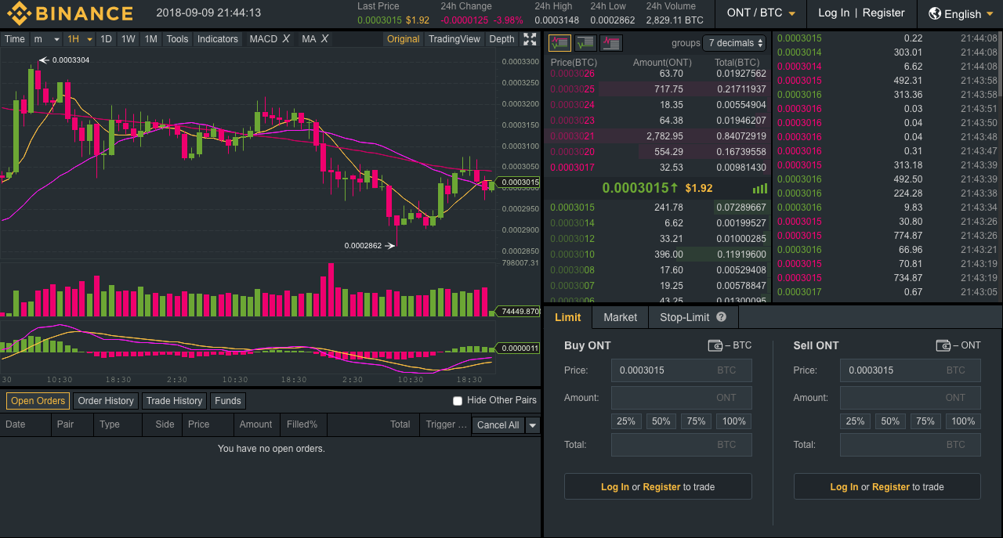Focus the Sell ONT Amount field

pyautogui.click(x=911, y=398)
